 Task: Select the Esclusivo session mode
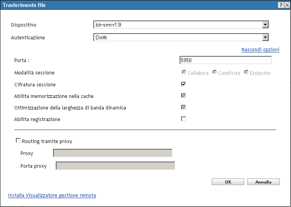246,72
